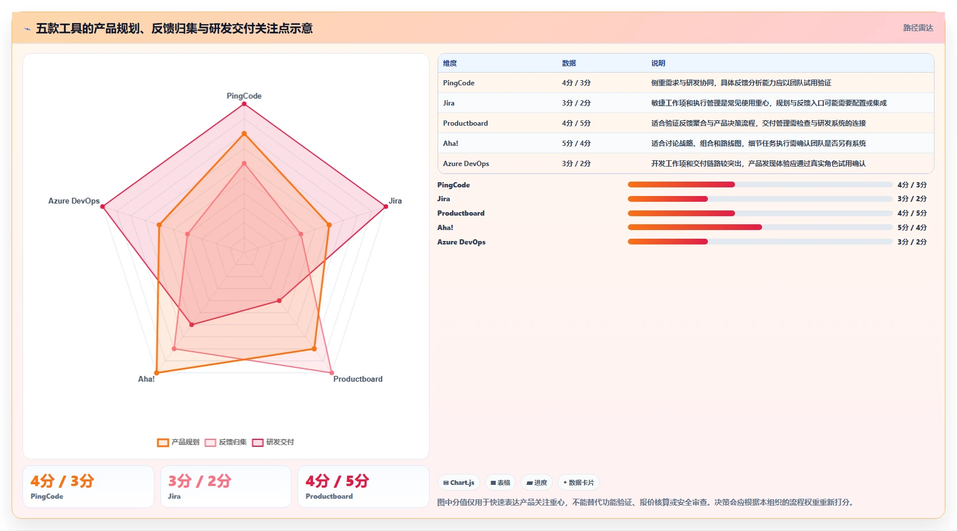Select the Azure DevOps cell in the table
This screenshot has width=957, height=531.
coord(466,164)
